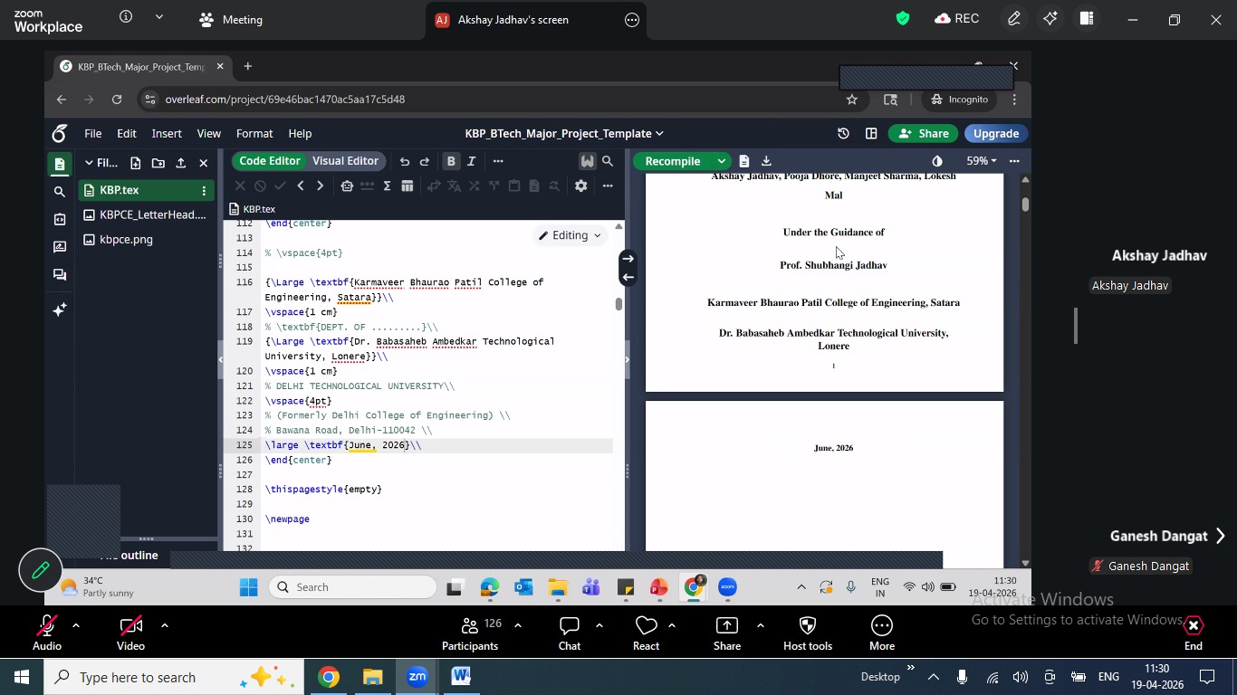Open the Zoom Chat panel

(569, 633)
